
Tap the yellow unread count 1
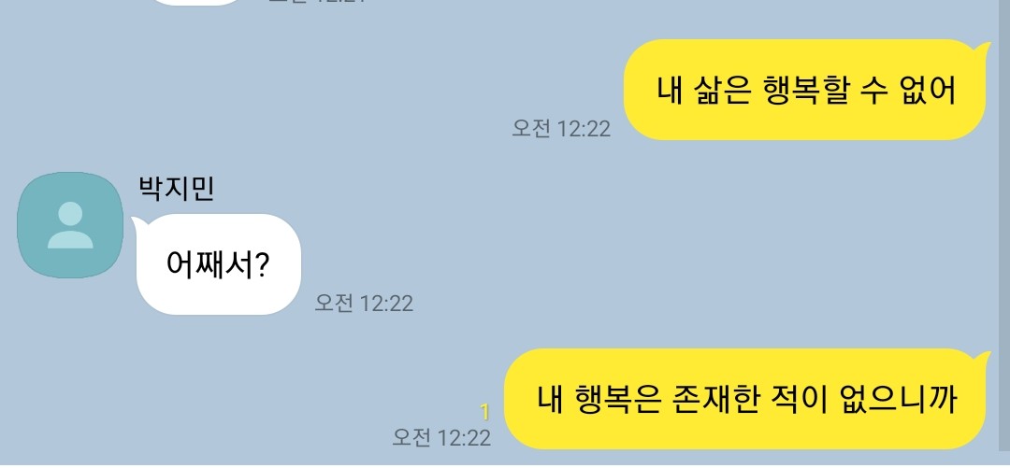485,412
